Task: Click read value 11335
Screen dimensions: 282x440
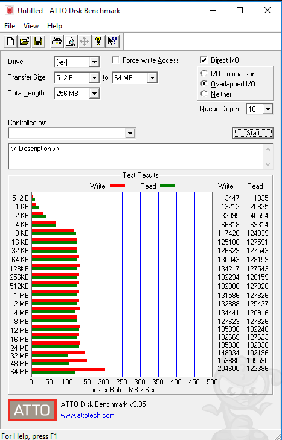Action: tap(259, 198)
